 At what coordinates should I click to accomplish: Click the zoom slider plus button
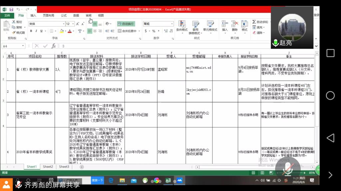[304, 172]
